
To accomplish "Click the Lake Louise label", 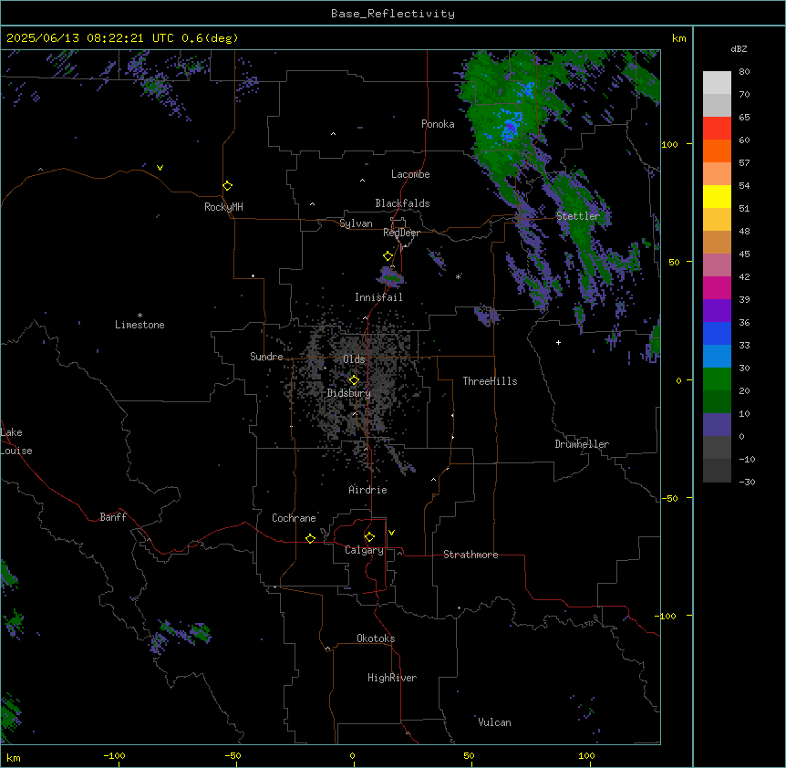I will coord(16,441).
